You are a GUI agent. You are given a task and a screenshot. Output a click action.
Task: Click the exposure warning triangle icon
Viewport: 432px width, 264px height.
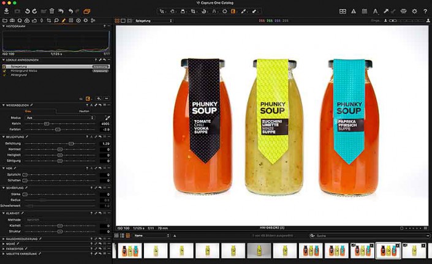tap(354, 11)
